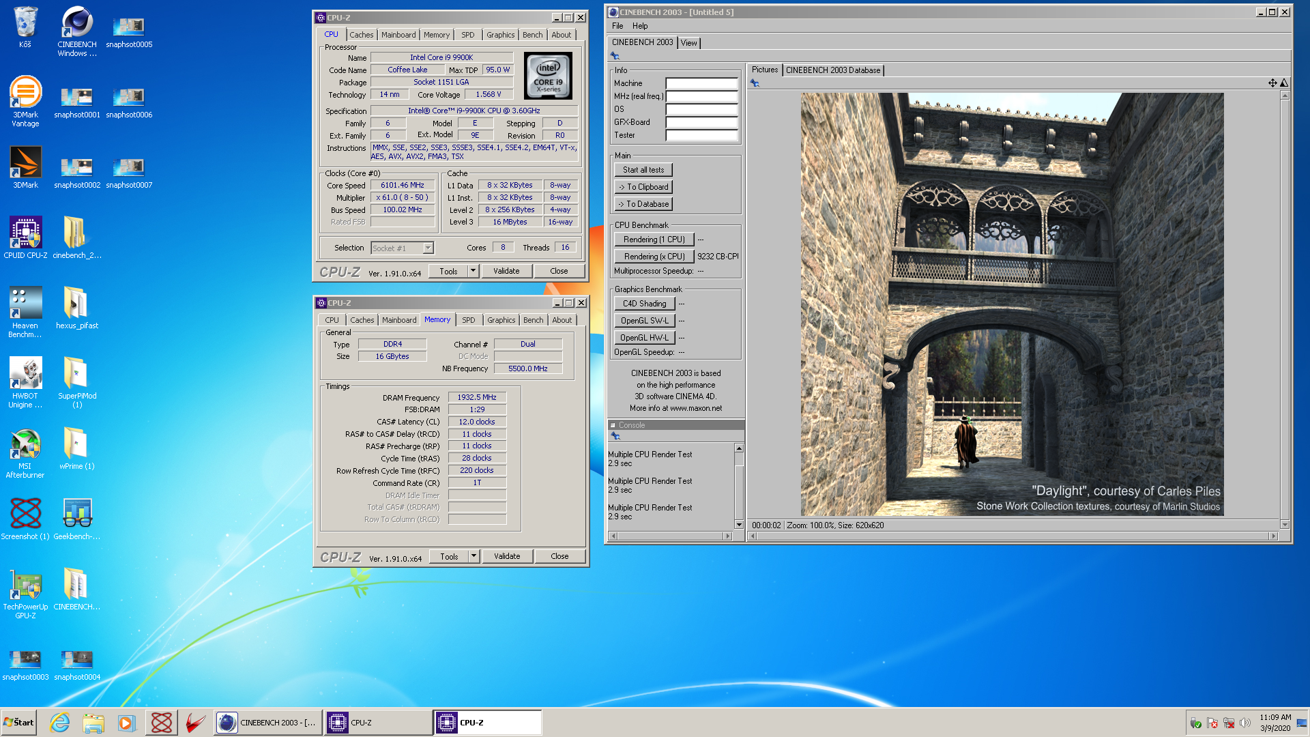Open Mainboard tab in upper CPU-Z
Screen dimensions: 1310x737
398,35
